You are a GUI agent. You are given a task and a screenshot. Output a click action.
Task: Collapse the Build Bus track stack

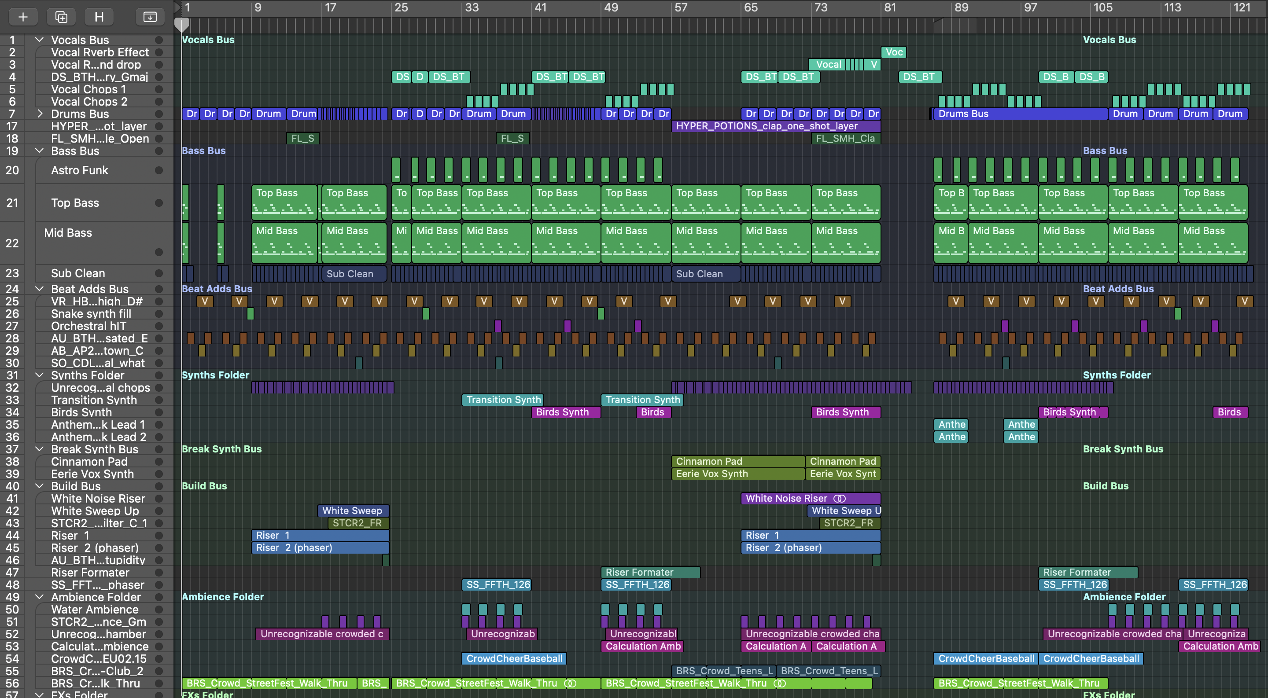(40, 485)
